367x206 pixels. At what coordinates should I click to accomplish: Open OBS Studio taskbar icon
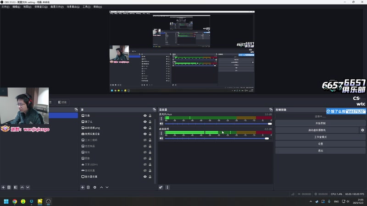tap(48, 201)
